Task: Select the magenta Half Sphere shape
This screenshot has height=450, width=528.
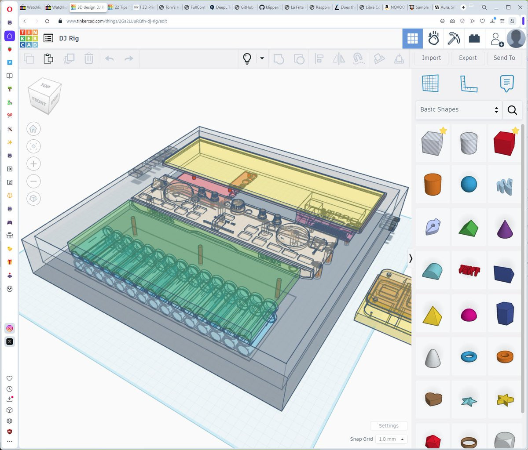Action: [x=469, y=315]
